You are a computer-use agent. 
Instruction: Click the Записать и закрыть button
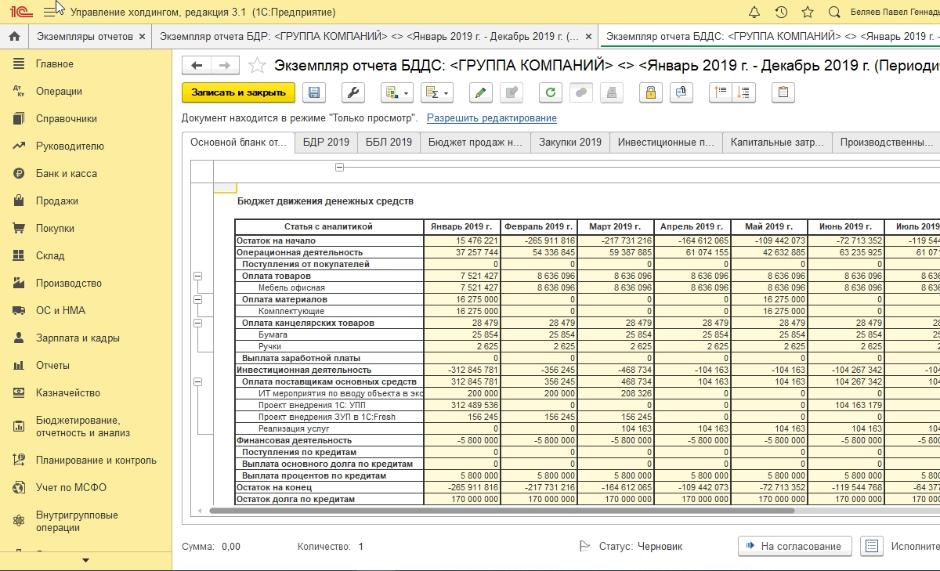(x=238, y=92)
